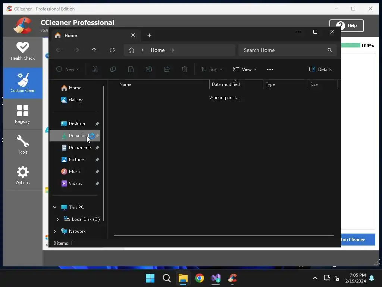The width and height of the screenshot is (382, 287).
Task: Click the Paste clipboard icon
Action: pyautogui.click(x=131, y=69)
